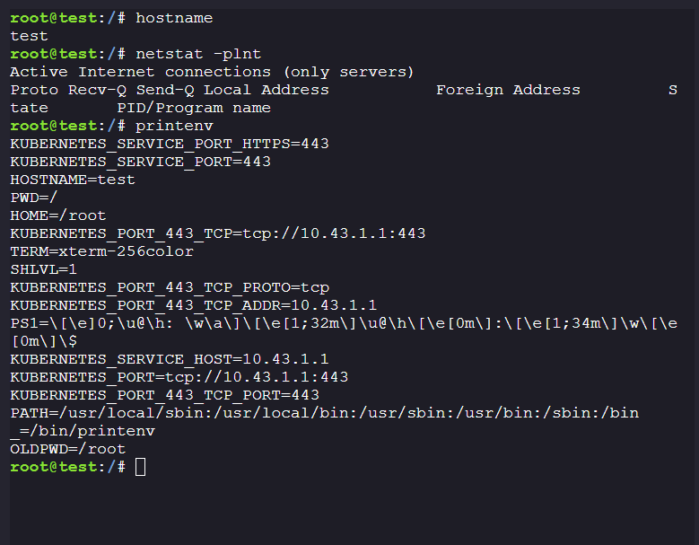This screenshot has width=699, height=545.
Task: Click the PATH environment variable line
Action: click(x=324, y=413)
